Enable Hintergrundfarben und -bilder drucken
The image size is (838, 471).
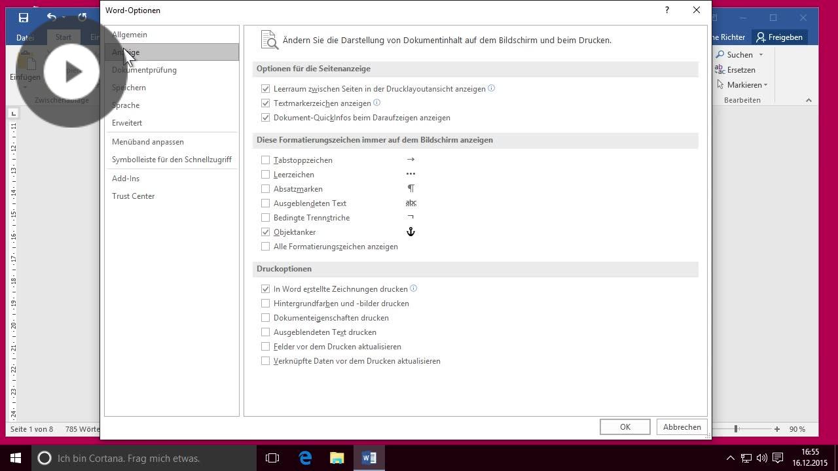tap(265, 304)
